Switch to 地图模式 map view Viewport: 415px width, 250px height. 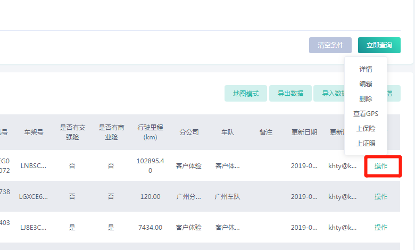(246, 94)
